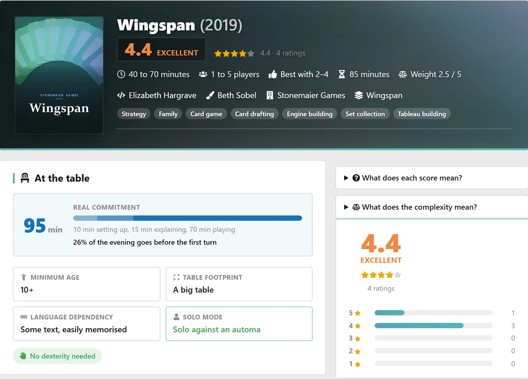Click the chair icon in At the table heading
Screen dimensions: 528x379
[25, 178]
